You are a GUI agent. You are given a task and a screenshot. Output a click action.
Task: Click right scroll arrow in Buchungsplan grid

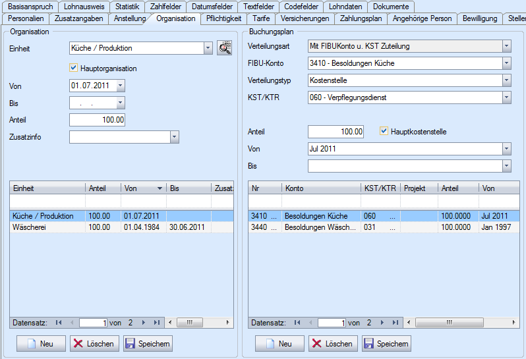tap(513, 323)
